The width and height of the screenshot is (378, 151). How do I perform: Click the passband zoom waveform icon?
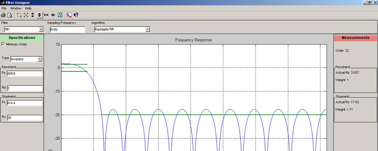tap(60, 15)
